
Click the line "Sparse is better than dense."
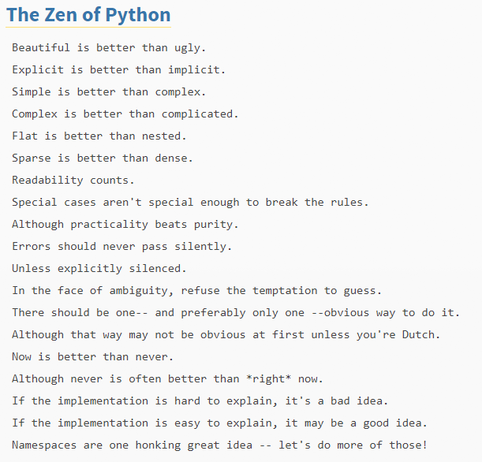(x=103, y=158)
